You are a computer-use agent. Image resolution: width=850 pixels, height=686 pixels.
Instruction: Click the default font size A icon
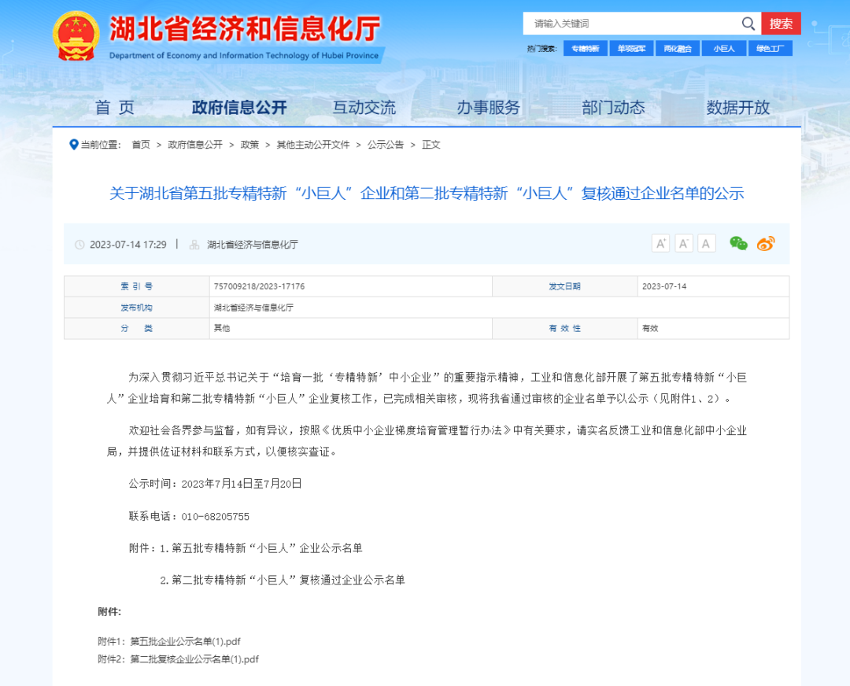tap(707, 244)
